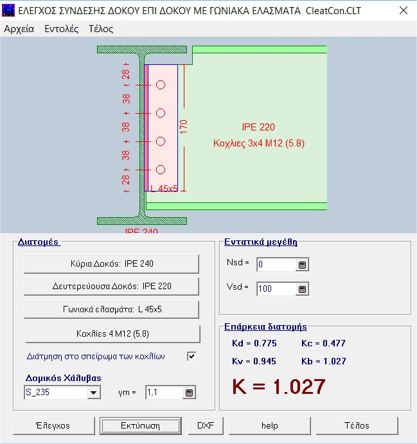Open the Εντολές menu

tap(62, 29)
